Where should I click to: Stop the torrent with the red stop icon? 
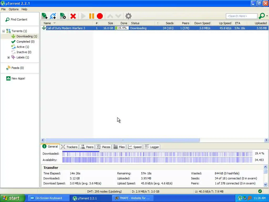tap(100, 16)
